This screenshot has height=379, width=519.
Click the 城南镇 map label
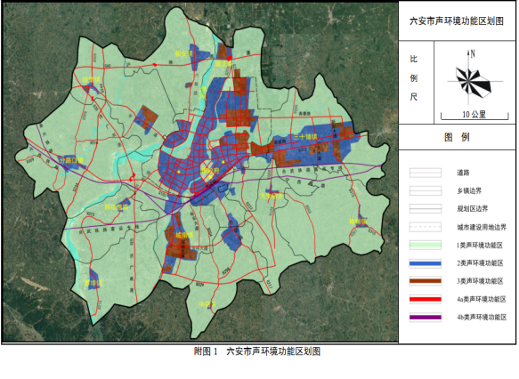click(184, 236)
